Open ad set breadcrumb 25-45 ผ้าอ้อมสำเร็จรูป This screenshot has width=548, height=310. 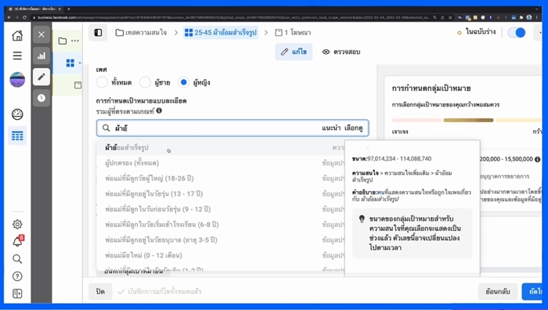[221, 33]
